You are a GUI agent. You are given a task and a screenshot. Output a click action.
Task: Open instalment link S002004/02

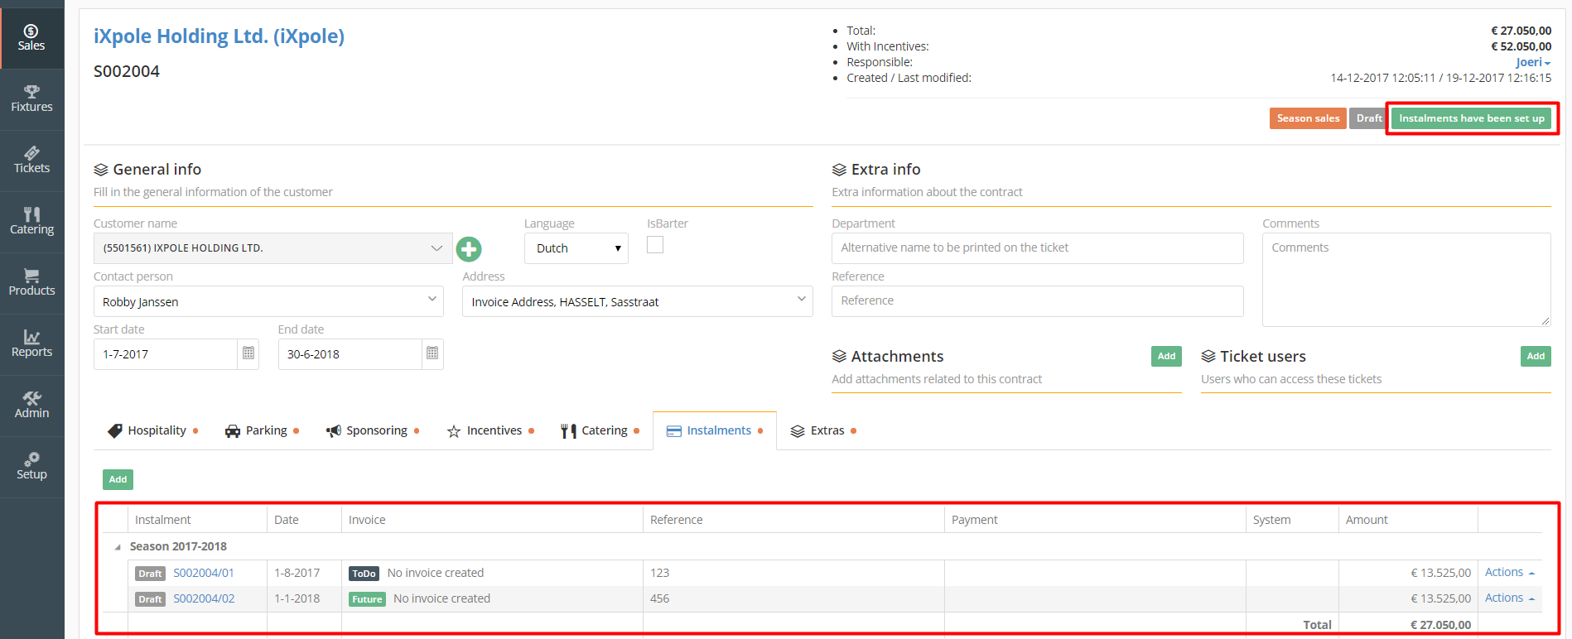[x=204, y=598]
